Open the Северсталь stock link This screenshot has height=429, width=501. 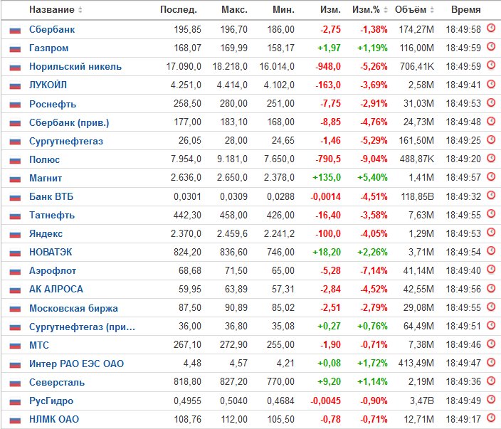pyautogui.click(x=57, y=382)
